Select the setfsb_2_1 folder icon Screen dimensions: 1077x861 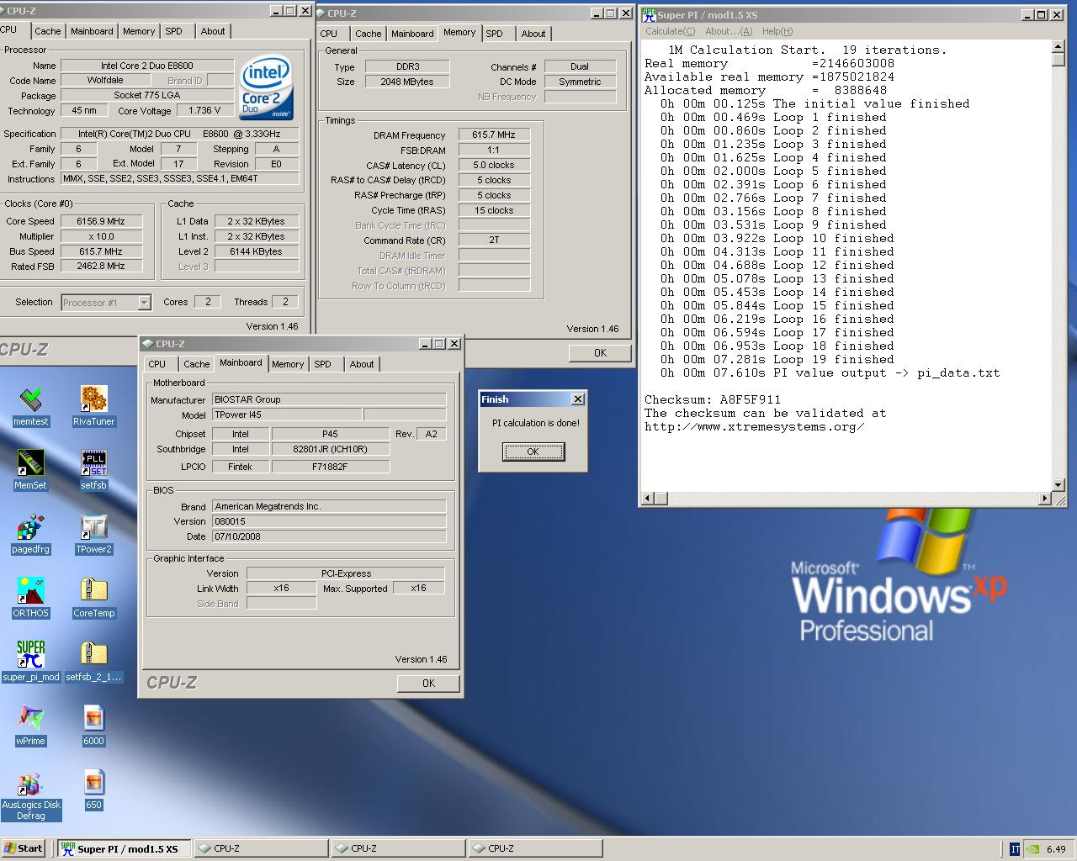click(94, 662)
